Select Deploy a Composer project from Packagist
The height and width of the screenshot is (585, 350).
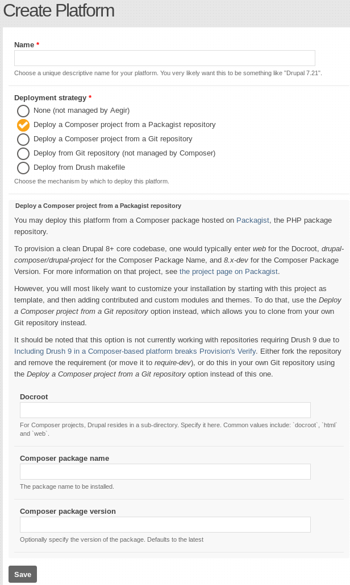point(23,125)
